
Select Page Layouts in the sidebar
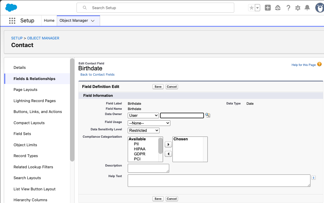pos(25,90)
